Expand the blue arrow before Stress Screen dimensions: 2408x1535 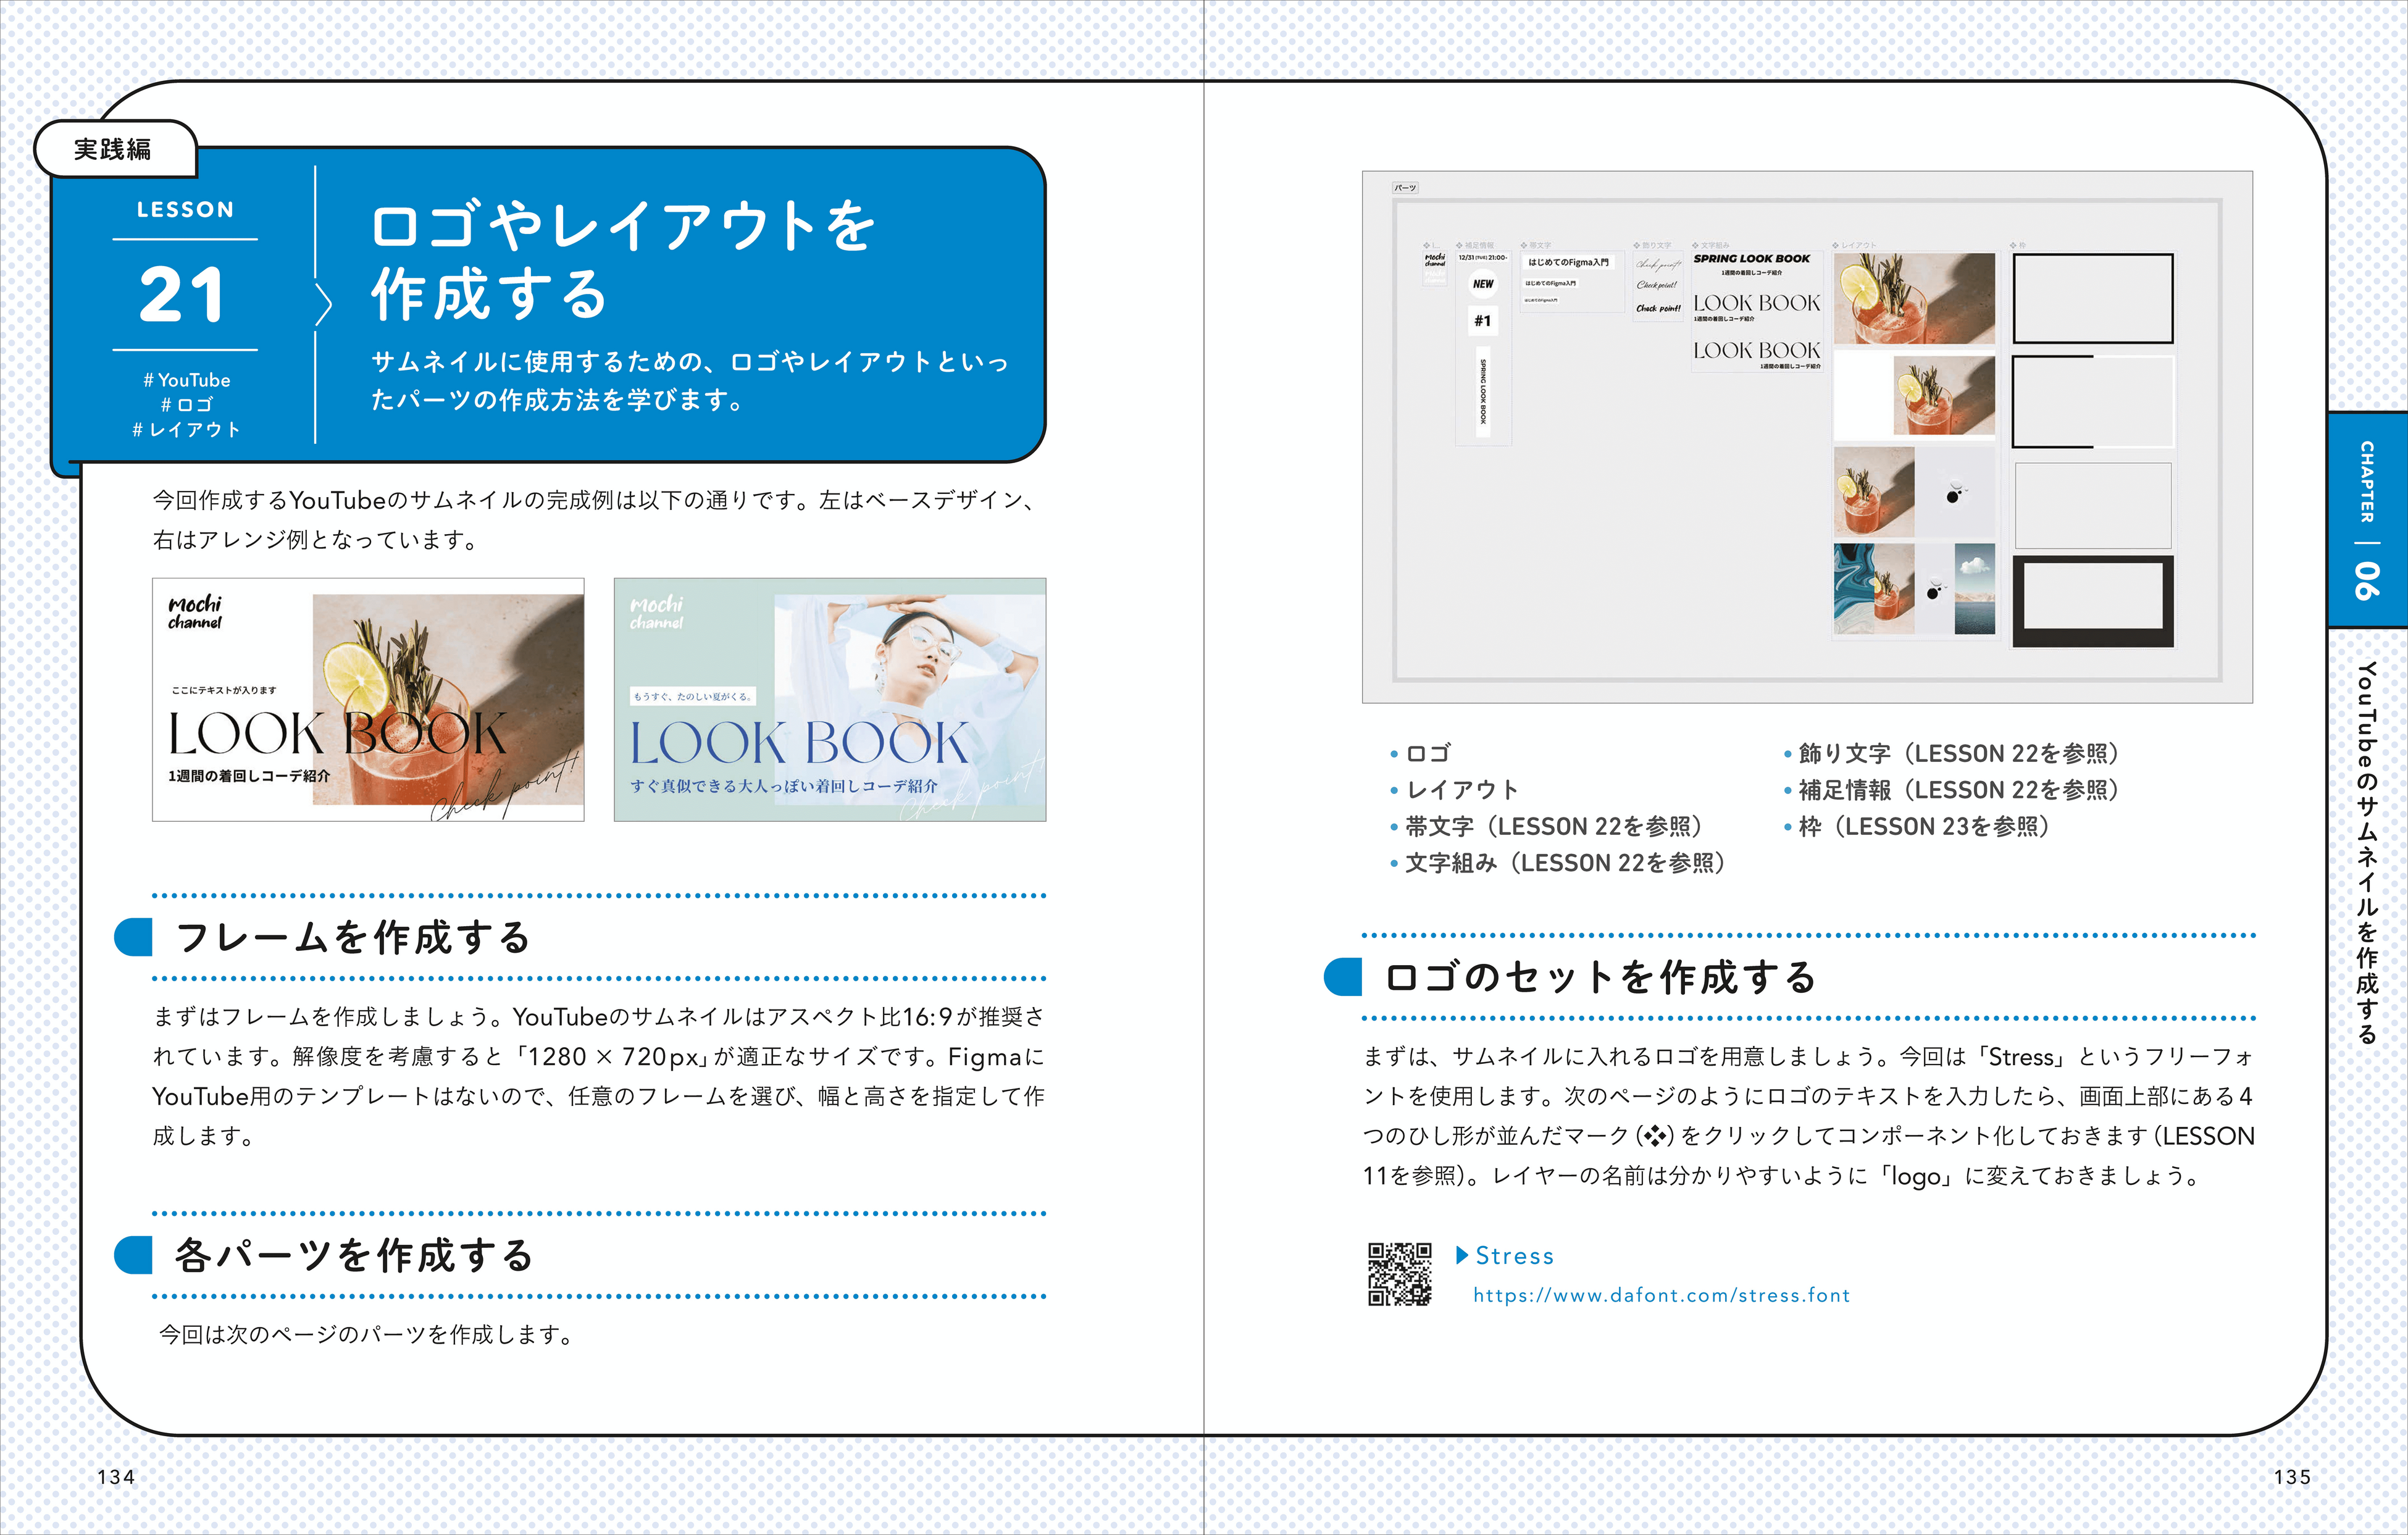[x=1461, y=1256]
